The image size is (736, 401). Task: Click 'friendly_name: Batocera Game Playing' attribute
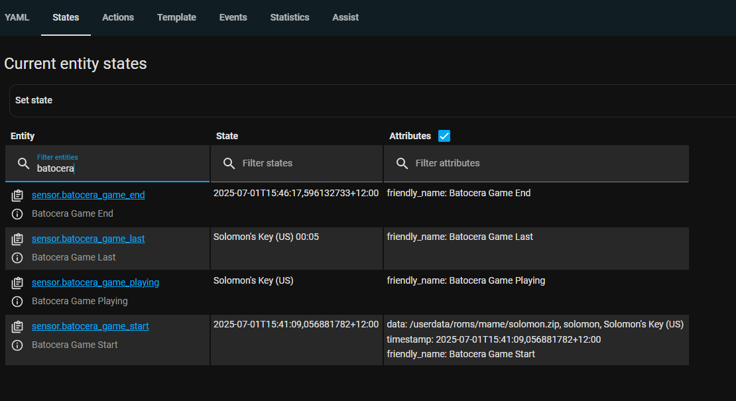pyautogui.click(x=466, y=280)
